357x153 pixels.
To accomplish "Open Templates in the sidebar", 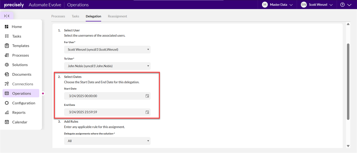I will pos(21,46).
